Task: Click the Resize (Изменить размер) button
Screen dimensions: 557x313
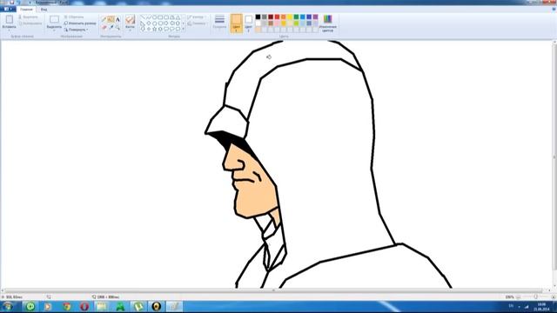Action: click(x=80, y=23)
